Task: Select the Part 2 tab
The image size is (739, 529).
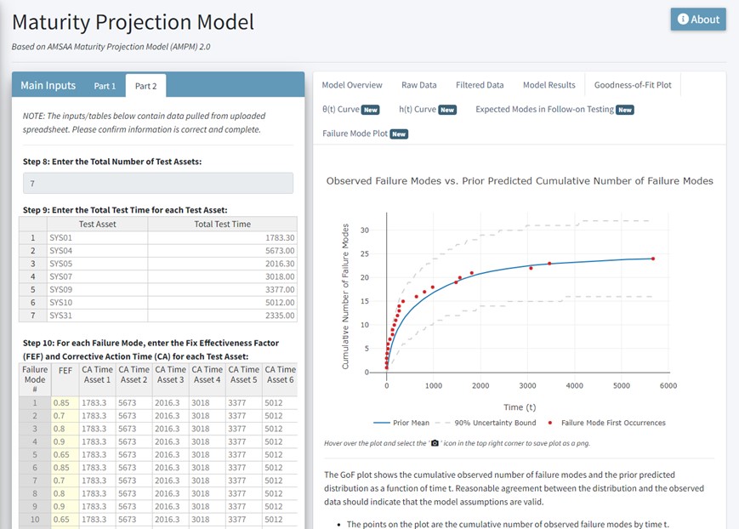Action: coord(146,86)
